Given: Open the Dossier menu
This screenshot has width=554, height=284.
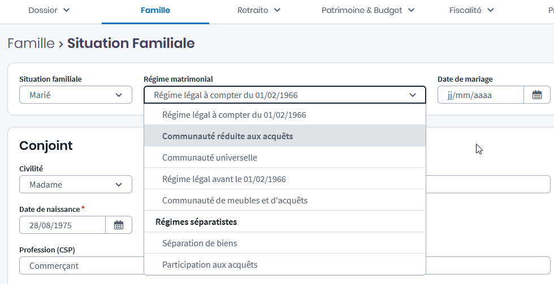Looking at the screenshot, I should pyautogui.click(x=49, y=10).
